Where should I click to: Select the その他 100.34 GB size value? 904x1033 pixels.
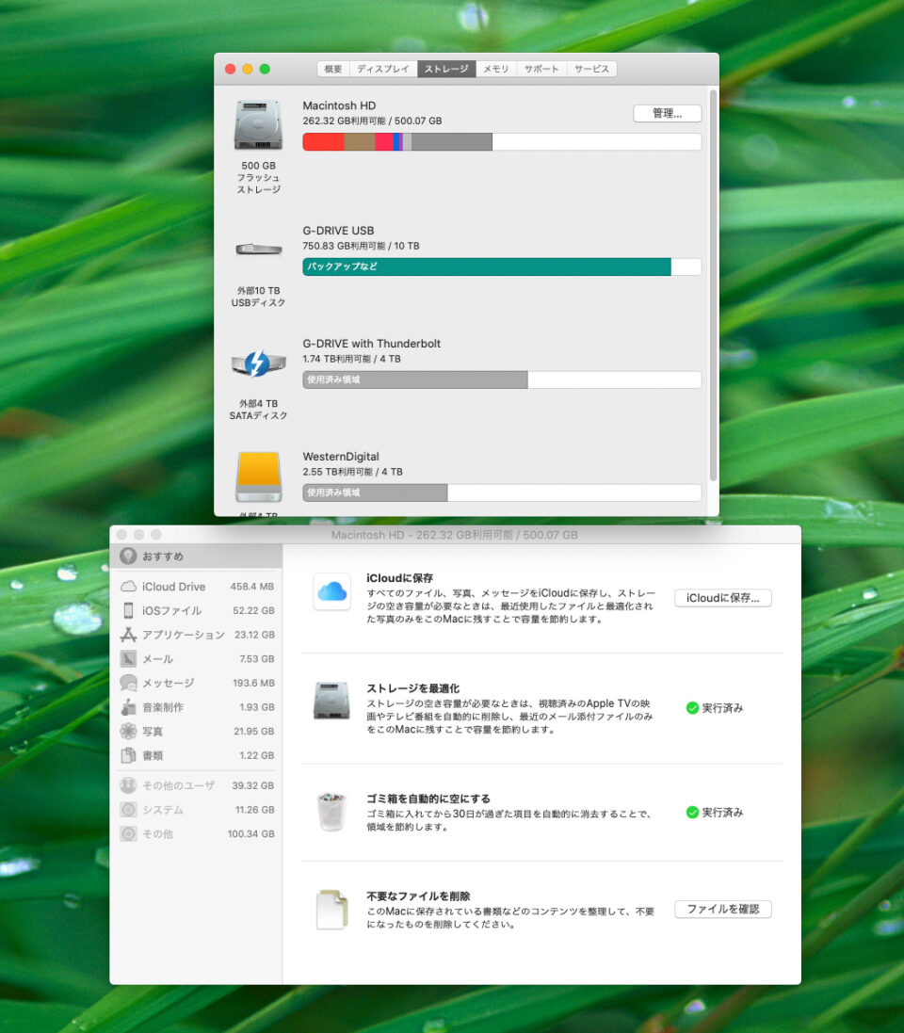[251, 834]
